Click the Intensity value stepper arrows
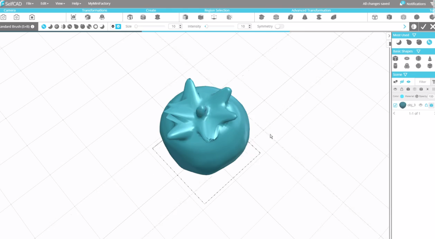Viewport: 435px width, 239px height. tap(250, 26)
